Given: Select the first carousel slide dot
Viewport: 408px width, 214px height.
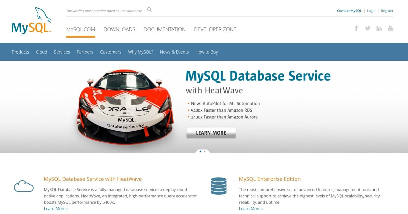Looking at the screenshot, I should [x=200, y=151].
